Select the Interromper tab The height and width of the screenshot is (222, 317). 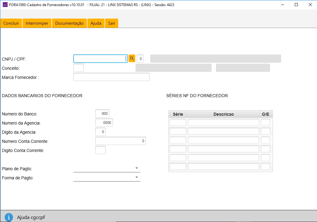pyautogui.click(x=37, y=23)
